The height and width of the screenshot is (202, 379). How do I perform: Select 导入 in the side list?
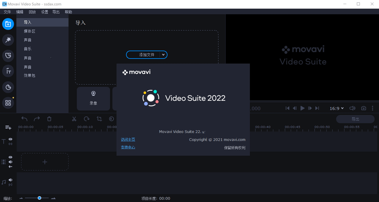42,22
